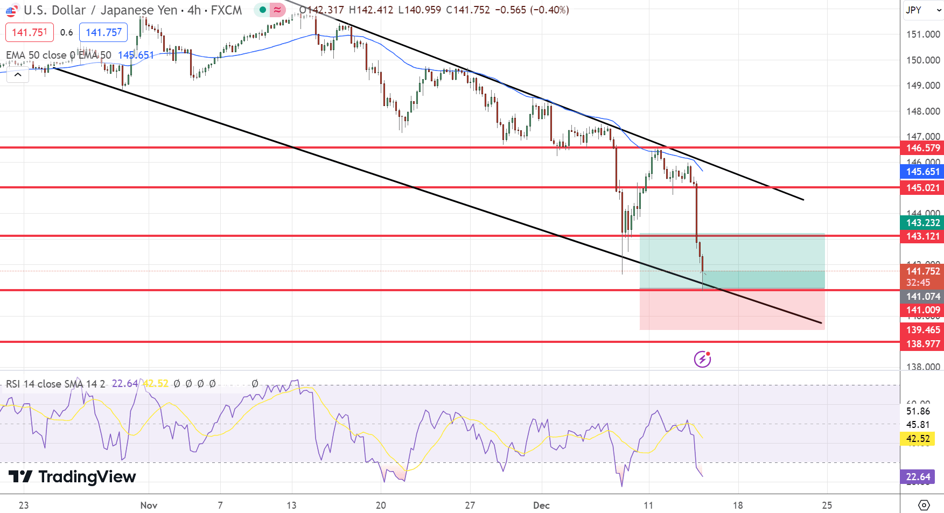Click the purple lightning event icon
This screenshot has height=513, width=944.
pos(702,359)
